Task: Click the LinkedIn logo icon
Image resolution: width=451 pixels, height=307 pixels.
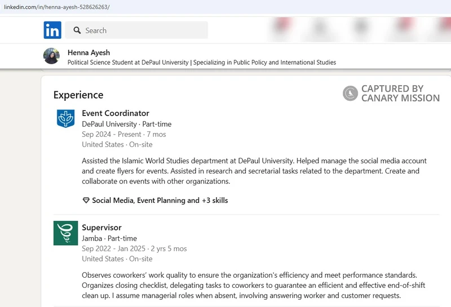Action: coord(52,30)
